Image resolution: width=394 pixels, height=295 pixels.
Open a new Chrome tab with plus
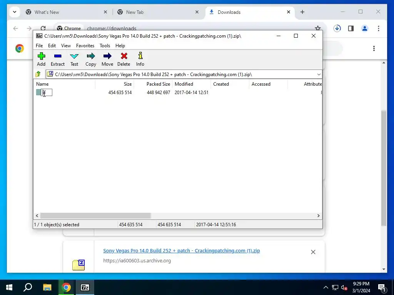pyautogui.click(x=302, y=12)
